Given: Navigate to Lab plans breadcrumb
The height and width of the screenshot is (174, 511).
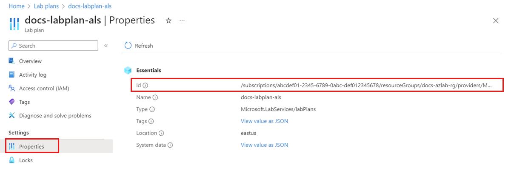Looking at the screenshot, I should point(46,6).
